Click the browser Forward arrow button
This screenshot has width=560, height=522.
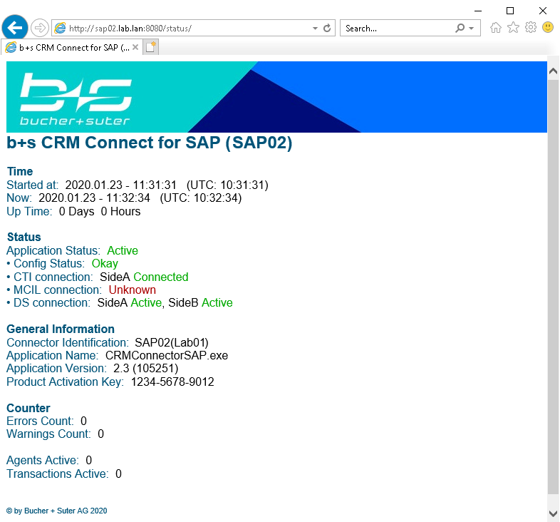(x=40, y=28)
